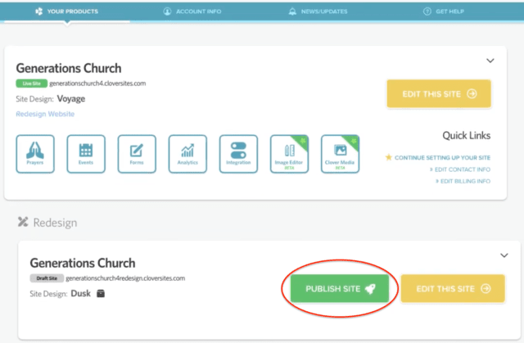
Task: Click the green Live Site badge
Action: pyautogui.click(x=31, y=83)
